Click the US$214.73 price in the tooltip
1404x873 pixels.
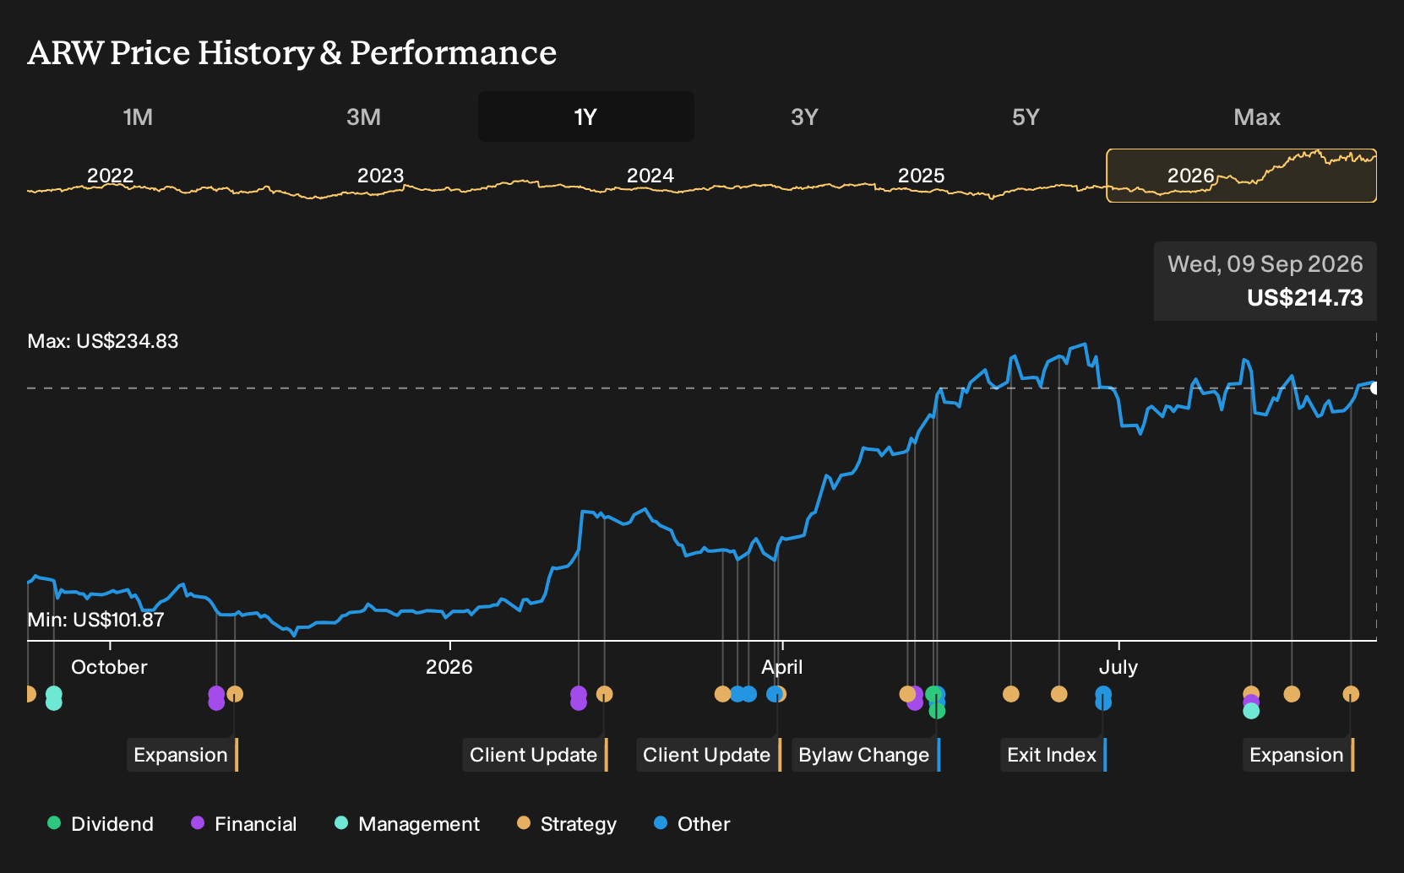click(1305, 298)
